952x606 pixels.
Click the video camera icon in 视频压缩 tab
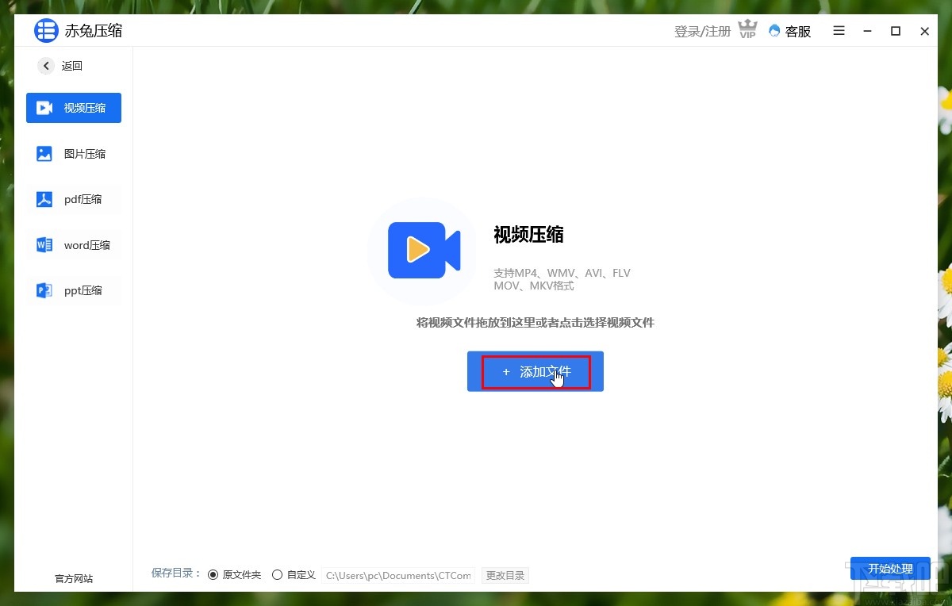point(44,108)
